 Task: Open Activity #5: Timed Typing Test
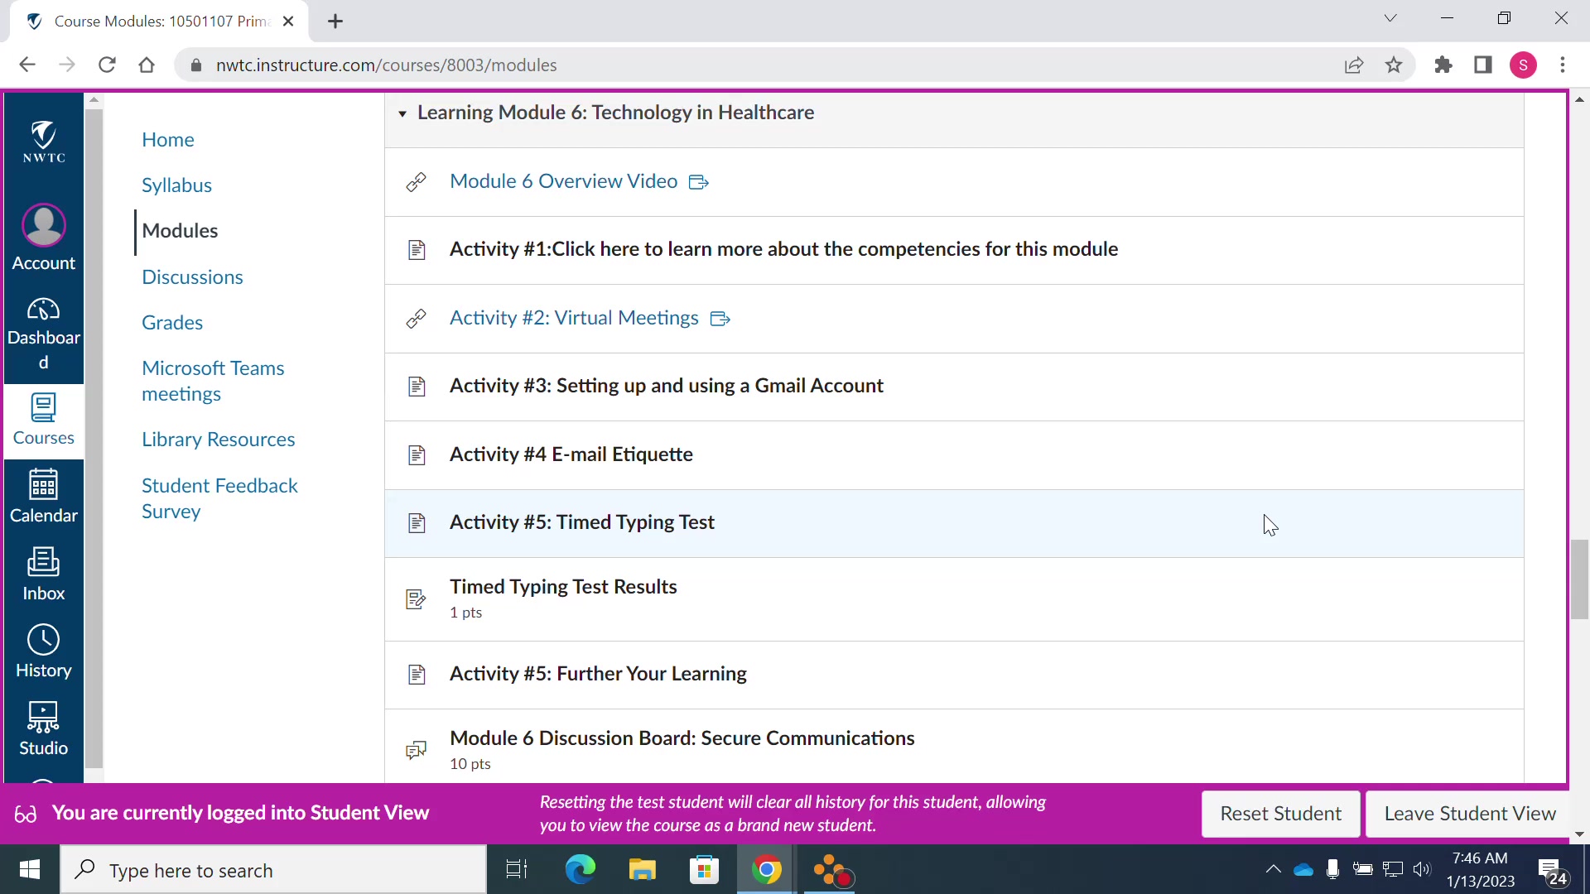tap(582, 522)
